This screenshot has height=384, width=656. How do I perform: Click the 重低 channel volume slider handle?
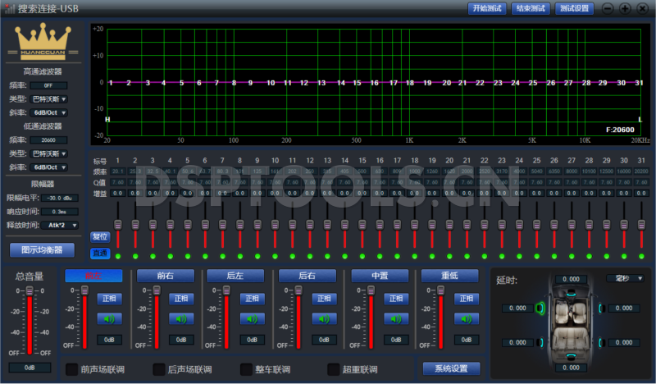[x=441, y=290]
